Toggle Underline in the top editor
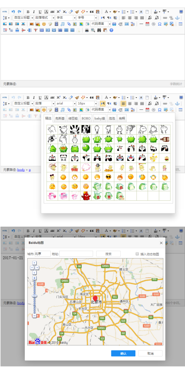The height and width of the screenshot is (372, 185). [40, 11]
